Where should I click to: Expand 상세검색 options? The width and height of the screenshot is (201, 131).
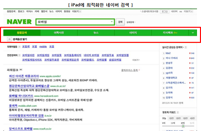coord(131,22)
